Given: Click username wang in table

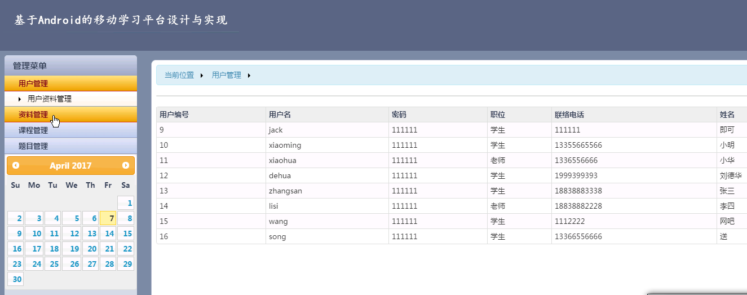Looking at the screenshot, I should click(279, 221).
